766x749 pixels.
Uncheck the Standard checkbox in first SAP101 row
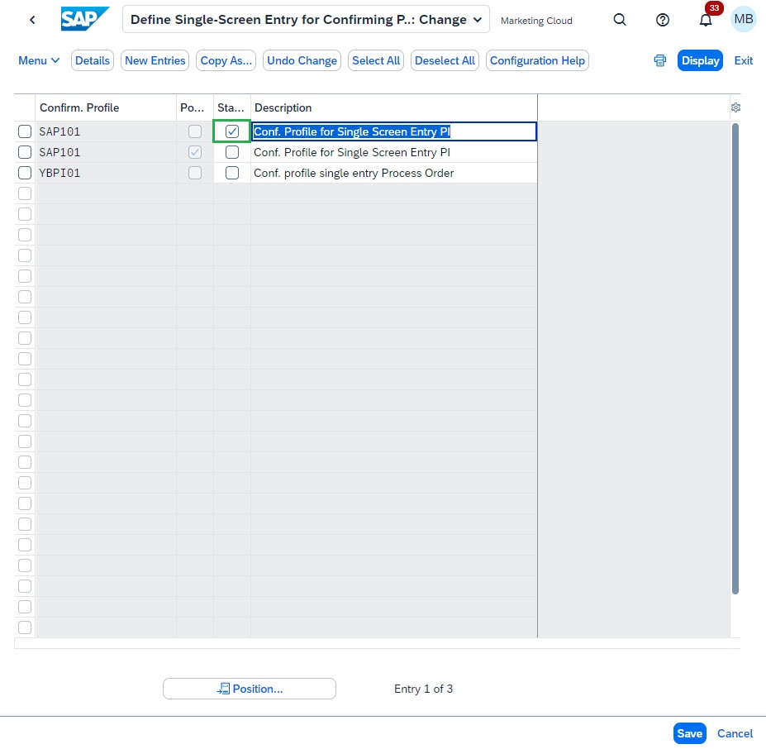coord(232,131)
